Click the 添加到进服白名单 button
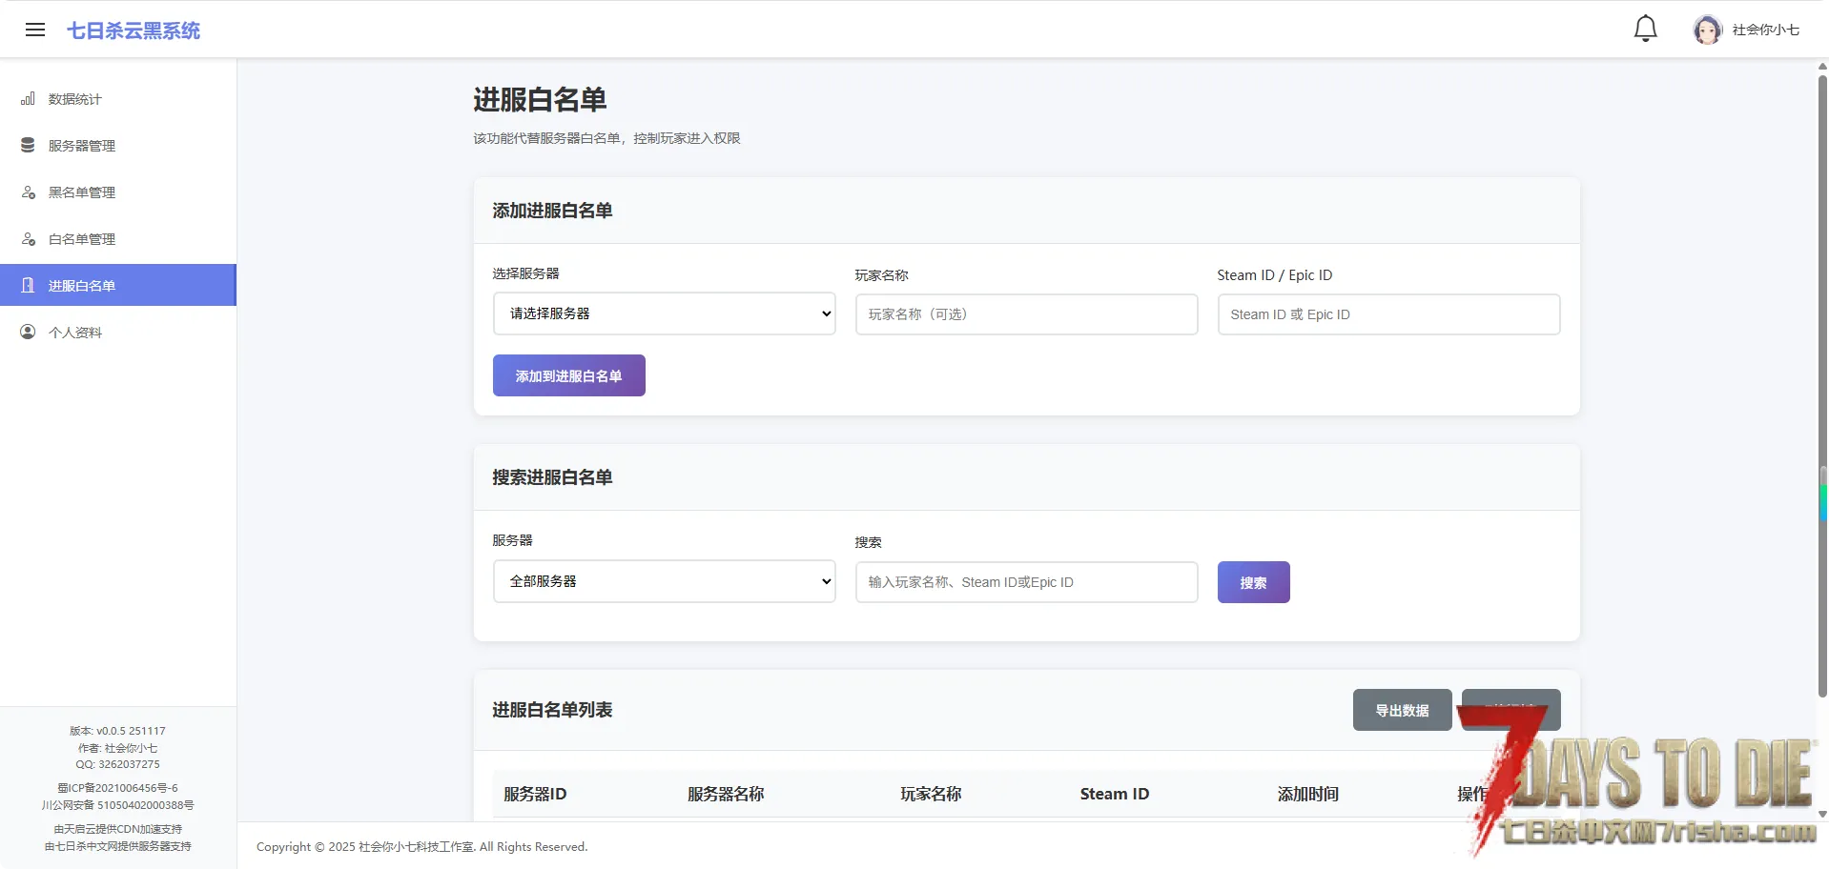 pyautogui.click(x=568, y=375)
